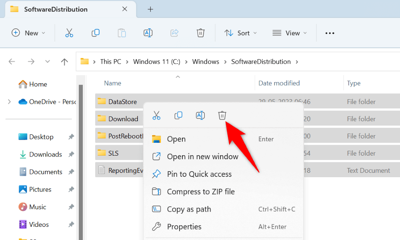The width and height of the screenshot is (400, 240).
Task: Click the toolbar Rename icon
Action: [x=148, y=33]
